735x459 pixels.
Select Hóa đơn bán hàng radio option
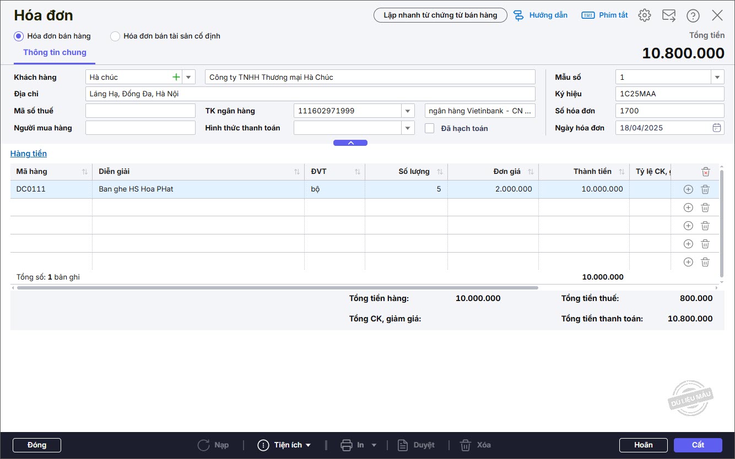point(19,36)
